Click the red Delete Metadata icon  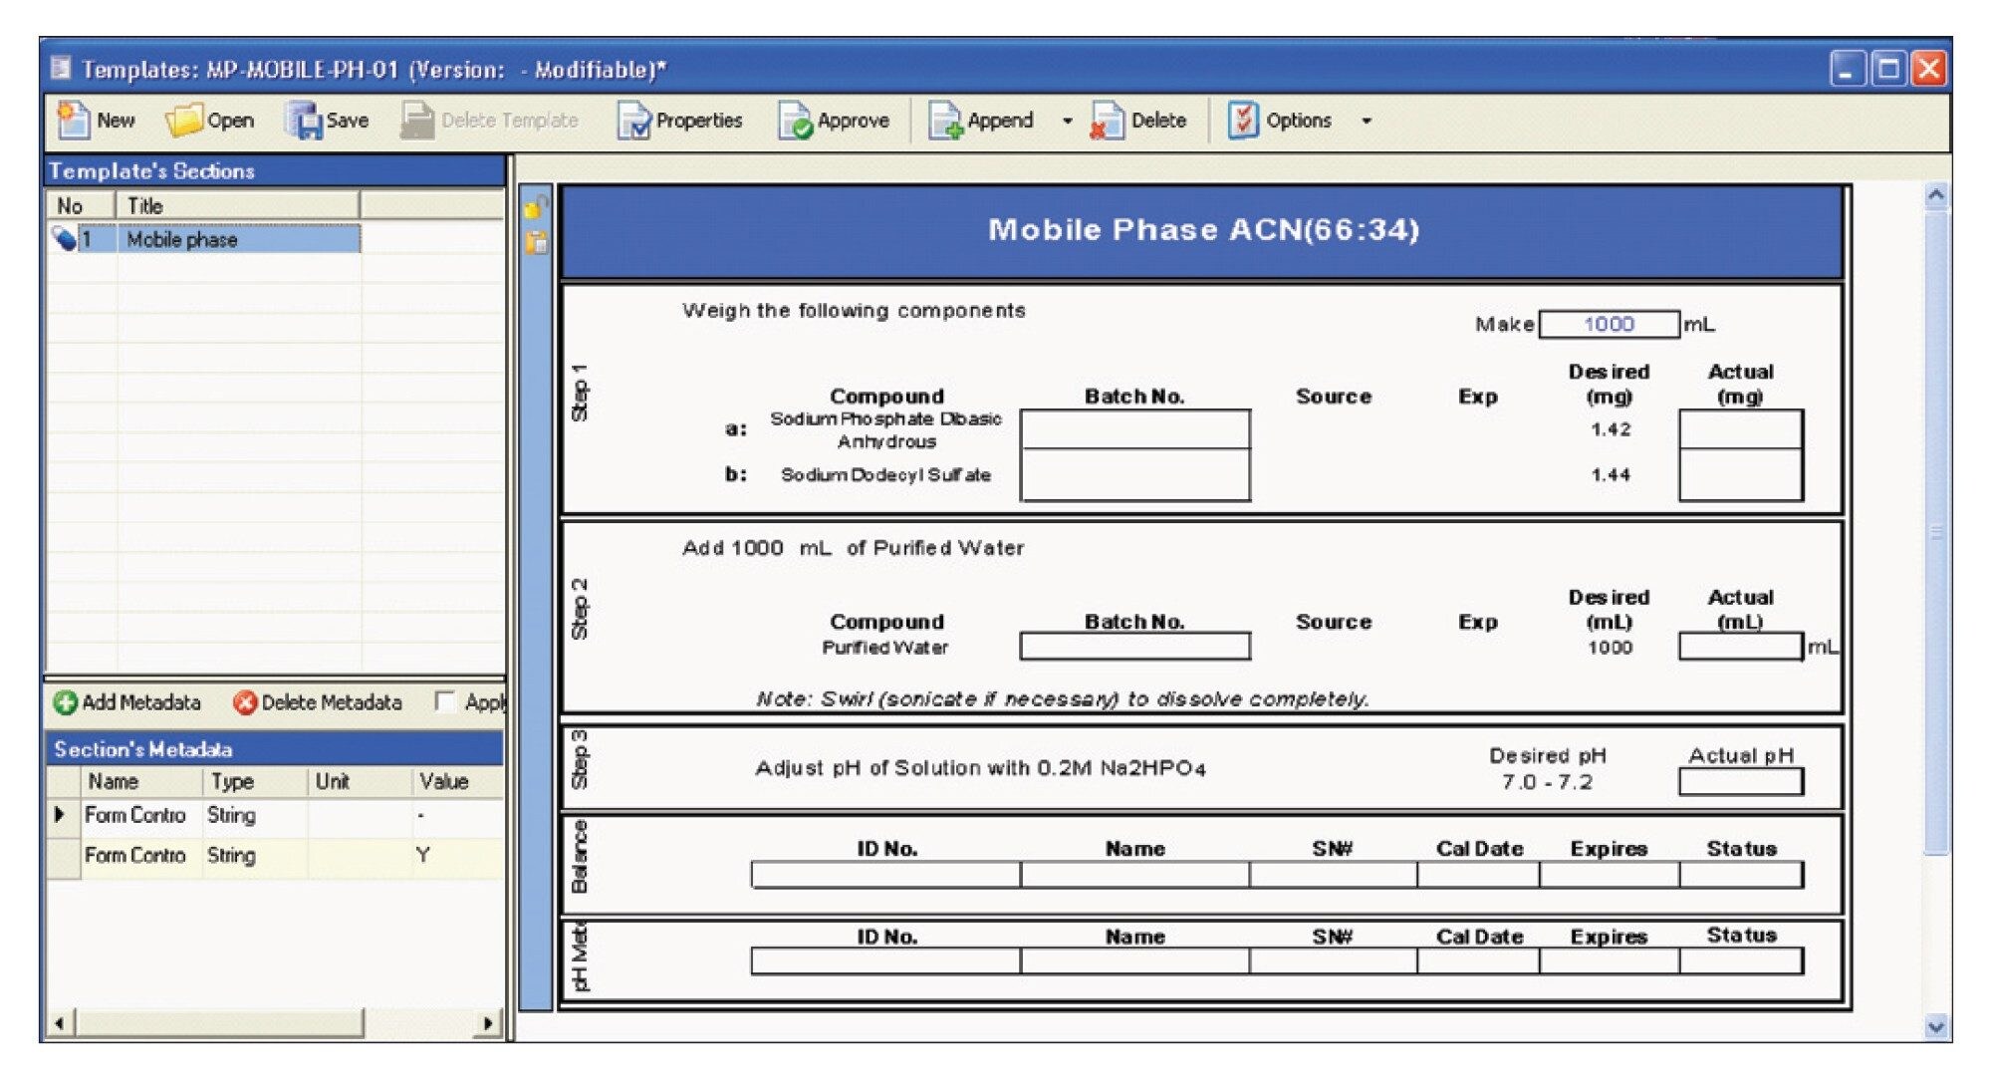tap(245, 702)
